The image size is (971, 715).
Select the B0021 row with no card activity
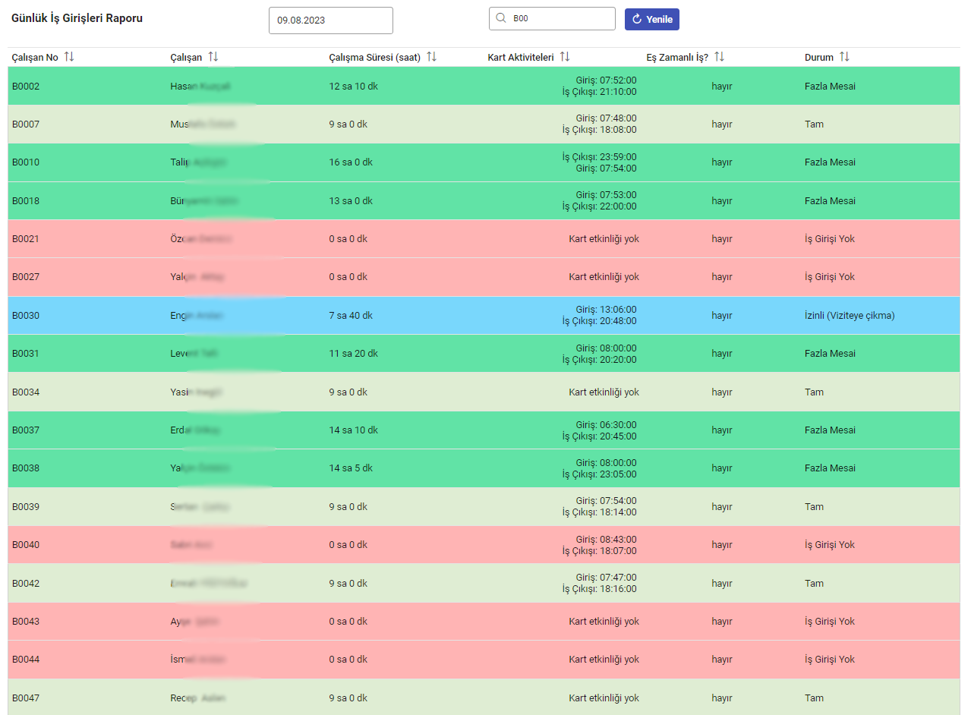(26, 239)
